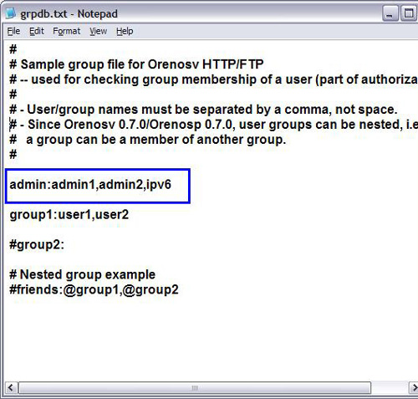
Task: Click the 'User/group names must be separated' line
Action: (x=203, y=110)
